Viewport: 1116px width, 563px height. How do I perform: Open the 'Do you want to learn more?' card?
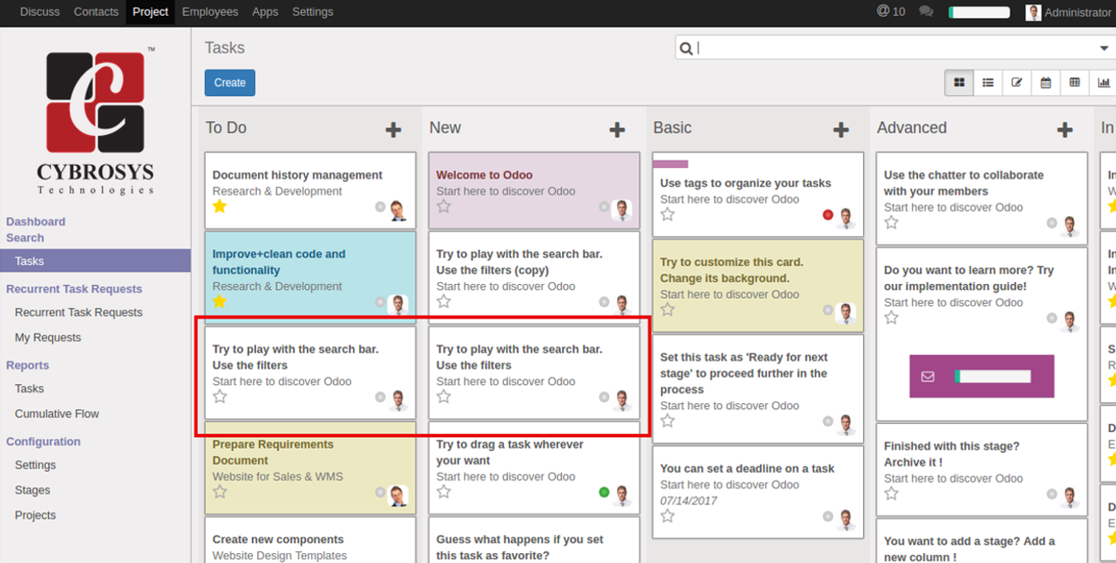[x=982, y=334]
